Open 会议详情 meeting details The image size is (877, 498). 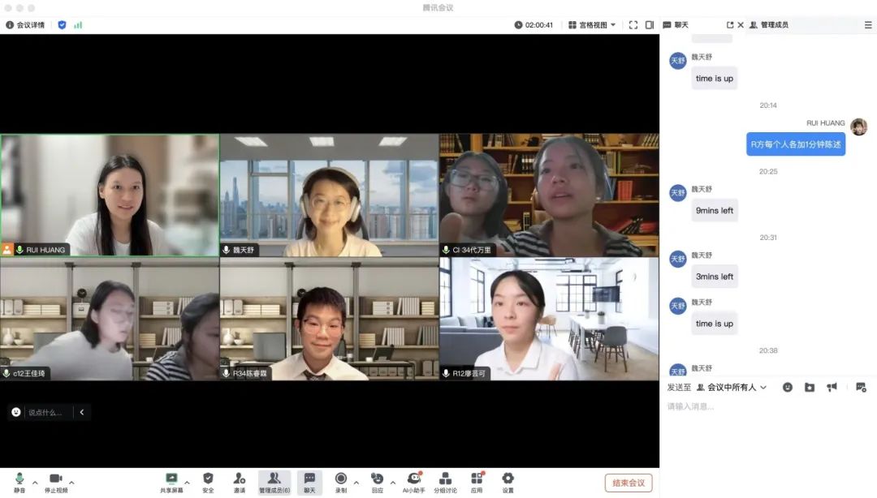27,25
